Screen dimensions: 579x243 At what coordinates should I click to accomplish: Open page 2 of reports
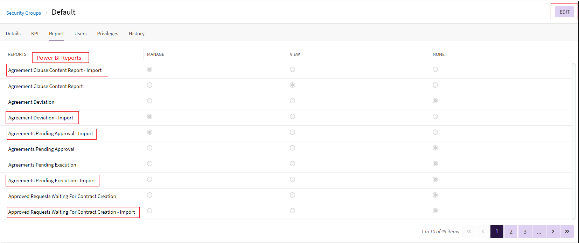511,231
